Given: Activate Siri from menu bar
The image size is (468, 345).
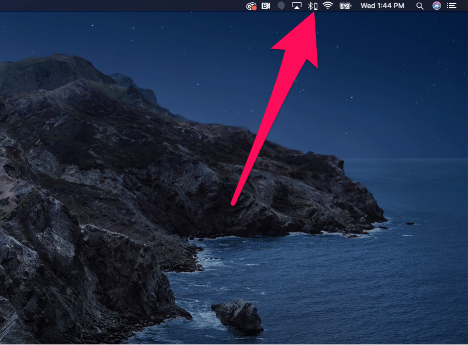Looking at the screenshot, I should pyautogui.click(x=436, y=6).
